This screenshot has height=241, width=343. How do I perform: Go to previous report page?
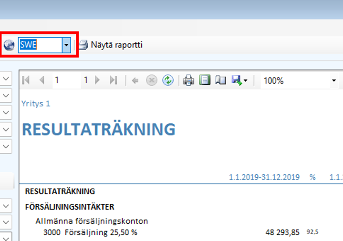42,80
